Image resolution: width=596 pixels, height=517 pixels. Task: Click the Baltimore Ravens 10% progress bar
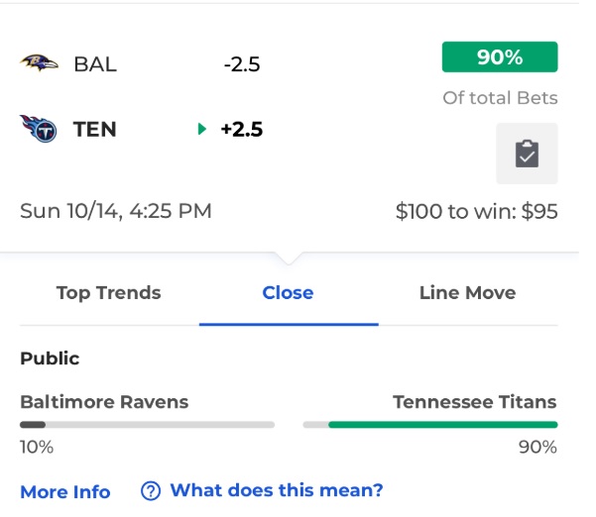click(x=147, y=425)
